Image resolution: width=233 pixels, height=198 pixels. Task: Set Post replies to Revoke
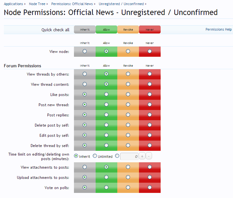[x=128, y=115]
